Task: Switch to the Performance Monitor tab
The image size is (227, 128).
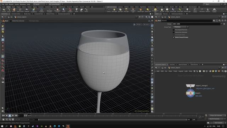Action: click(177, 14)
